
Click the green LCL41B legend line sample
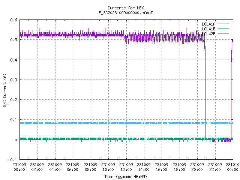[223, 28]
